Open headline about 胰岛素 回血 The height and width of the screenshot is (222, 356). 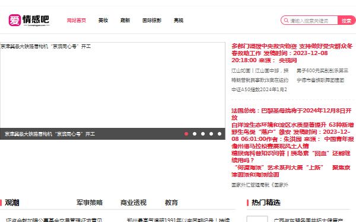pos(291,157)
